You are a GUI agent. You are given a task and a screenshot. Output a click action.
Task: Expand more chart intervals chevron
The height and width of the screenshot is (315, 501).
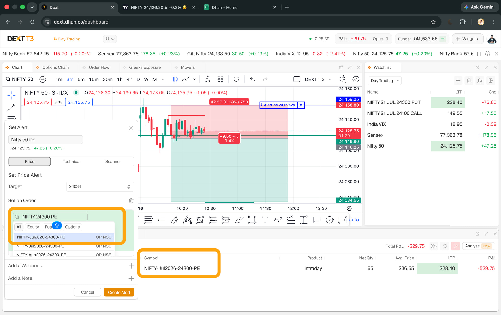pyautogui.click(x=163, y=79)
